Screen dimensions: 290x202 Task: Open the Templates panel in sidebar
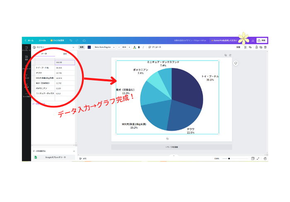pyautogui.click(x=27, y=49)
